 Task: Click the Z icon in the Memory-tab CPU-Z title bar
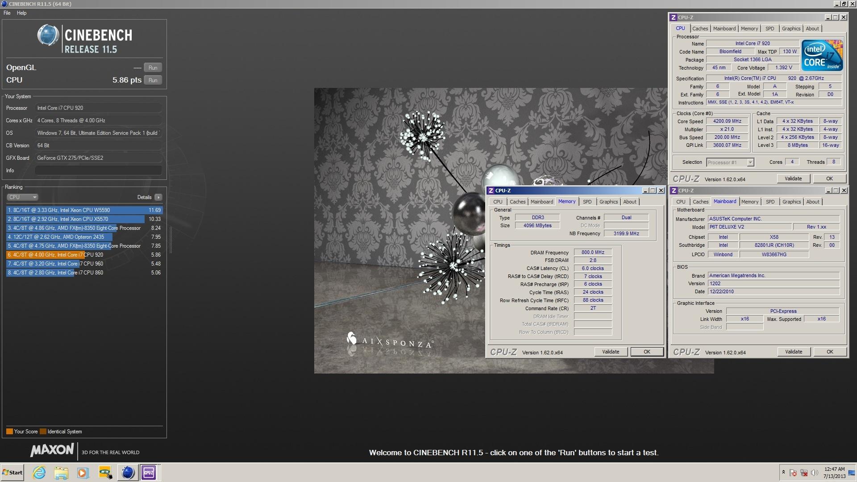point(491,191)
